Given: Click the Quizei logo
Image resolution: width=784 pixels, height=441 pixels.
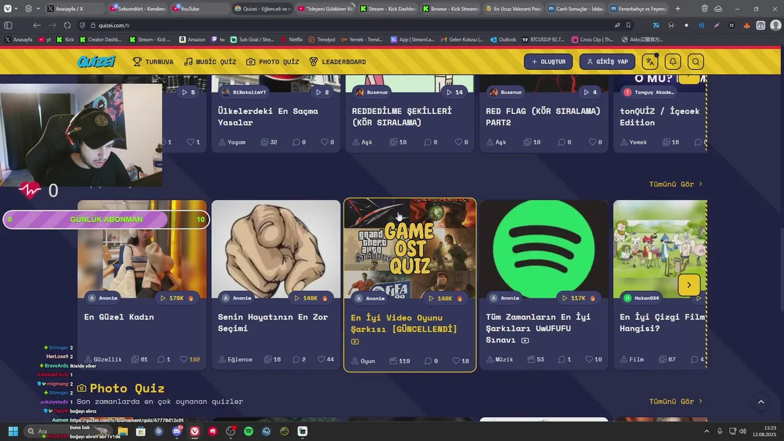Looking at the screenshot, I should (x=97, y=61).
